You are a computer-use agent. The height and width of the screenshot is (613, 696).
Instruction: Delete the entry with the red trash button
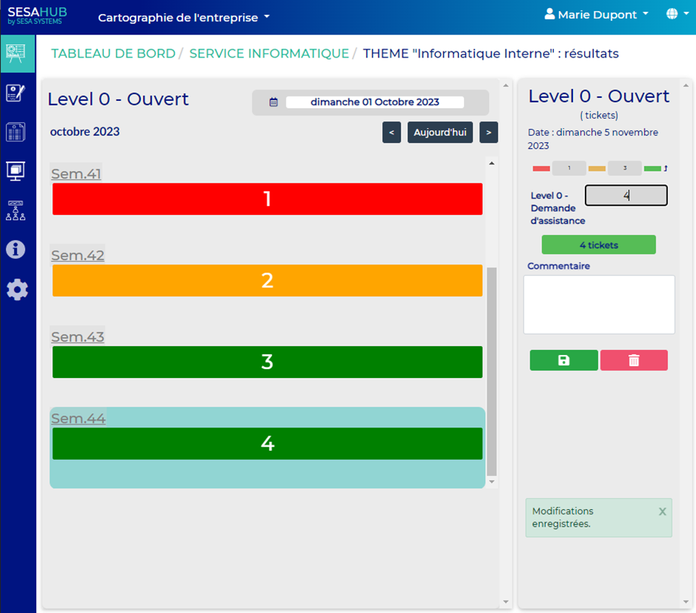tap(633, 360)
